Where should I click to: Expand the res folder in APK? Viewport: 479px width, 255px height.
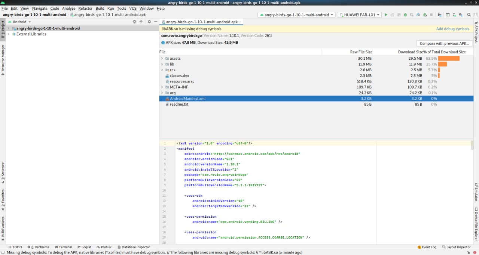162,70
